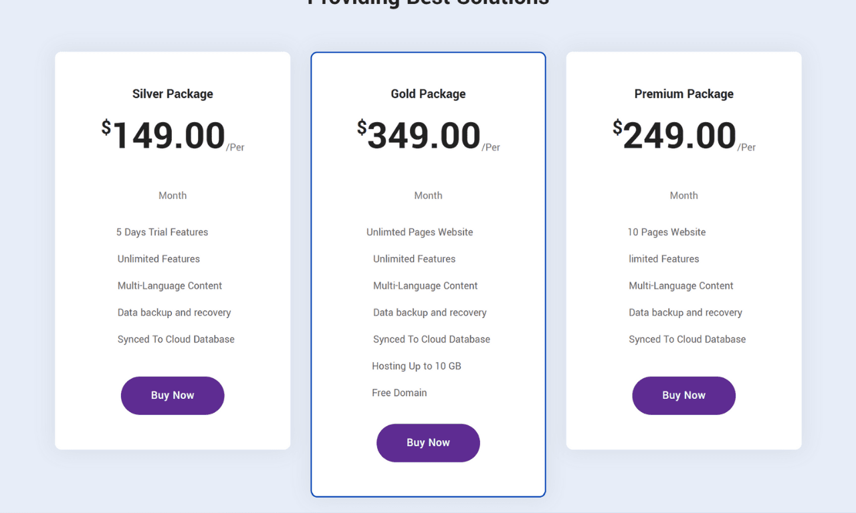Click Multi-Language Content in the Silver card
856x513 pixels.
pos(170,286)
